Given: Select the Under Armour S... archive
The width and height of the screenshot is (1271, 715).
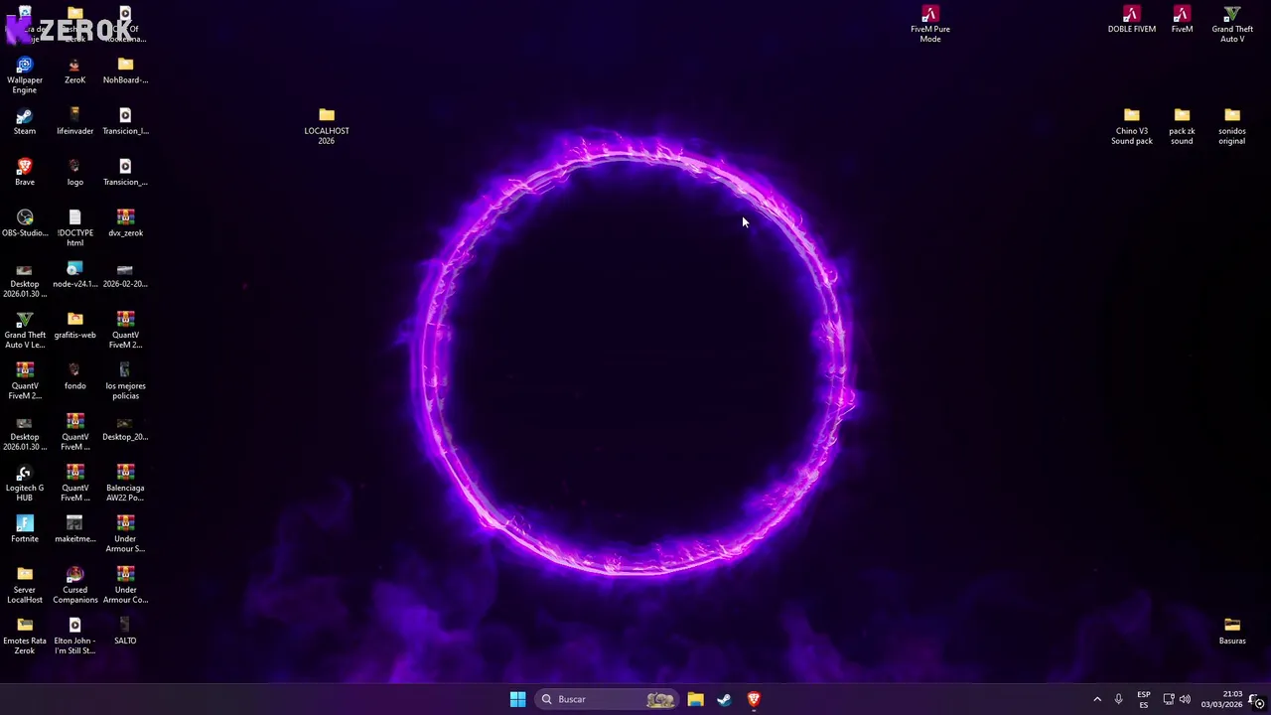Looking at the screenshot, I should click(x=125, y=534).
